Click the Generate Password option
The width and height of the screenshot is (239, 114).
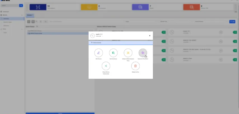[x=143, y=53]
